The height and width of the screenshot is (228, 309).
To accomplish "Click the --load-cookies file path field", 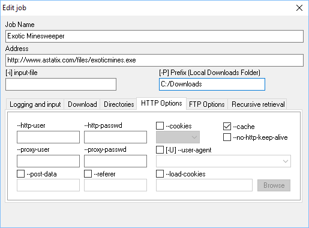I will pyautogui.click(x=204, y=185).
